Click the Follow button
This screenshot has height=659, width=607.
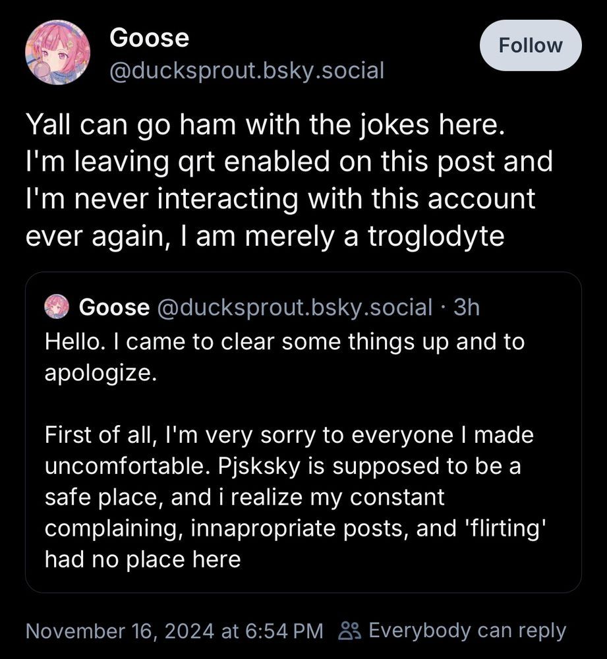click(531, 45)
